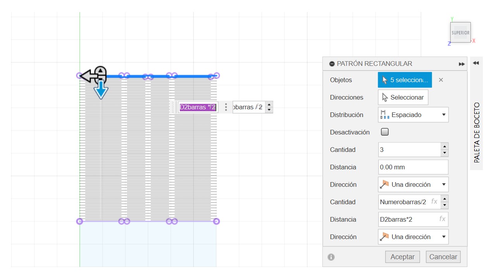Open the Distribución dropdown set to Espaciado

(413, 115)
